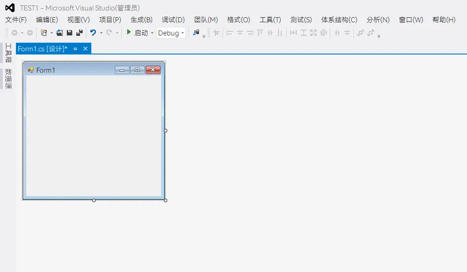Select the Form1.cs [设计] tab
Image resolution: width=467 pixels, height=272 pixels.
42,49
